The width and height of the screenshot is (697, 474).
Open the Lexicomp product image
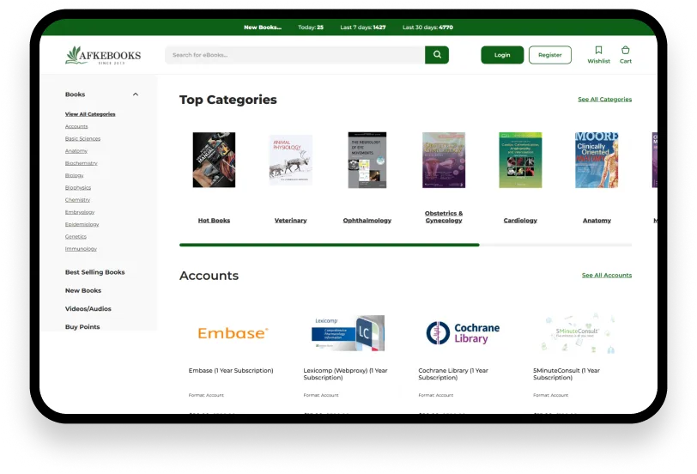[x=348, y=333]
